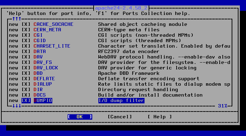
Task: Confirm options with the OK button
Action: pos(80,117)
